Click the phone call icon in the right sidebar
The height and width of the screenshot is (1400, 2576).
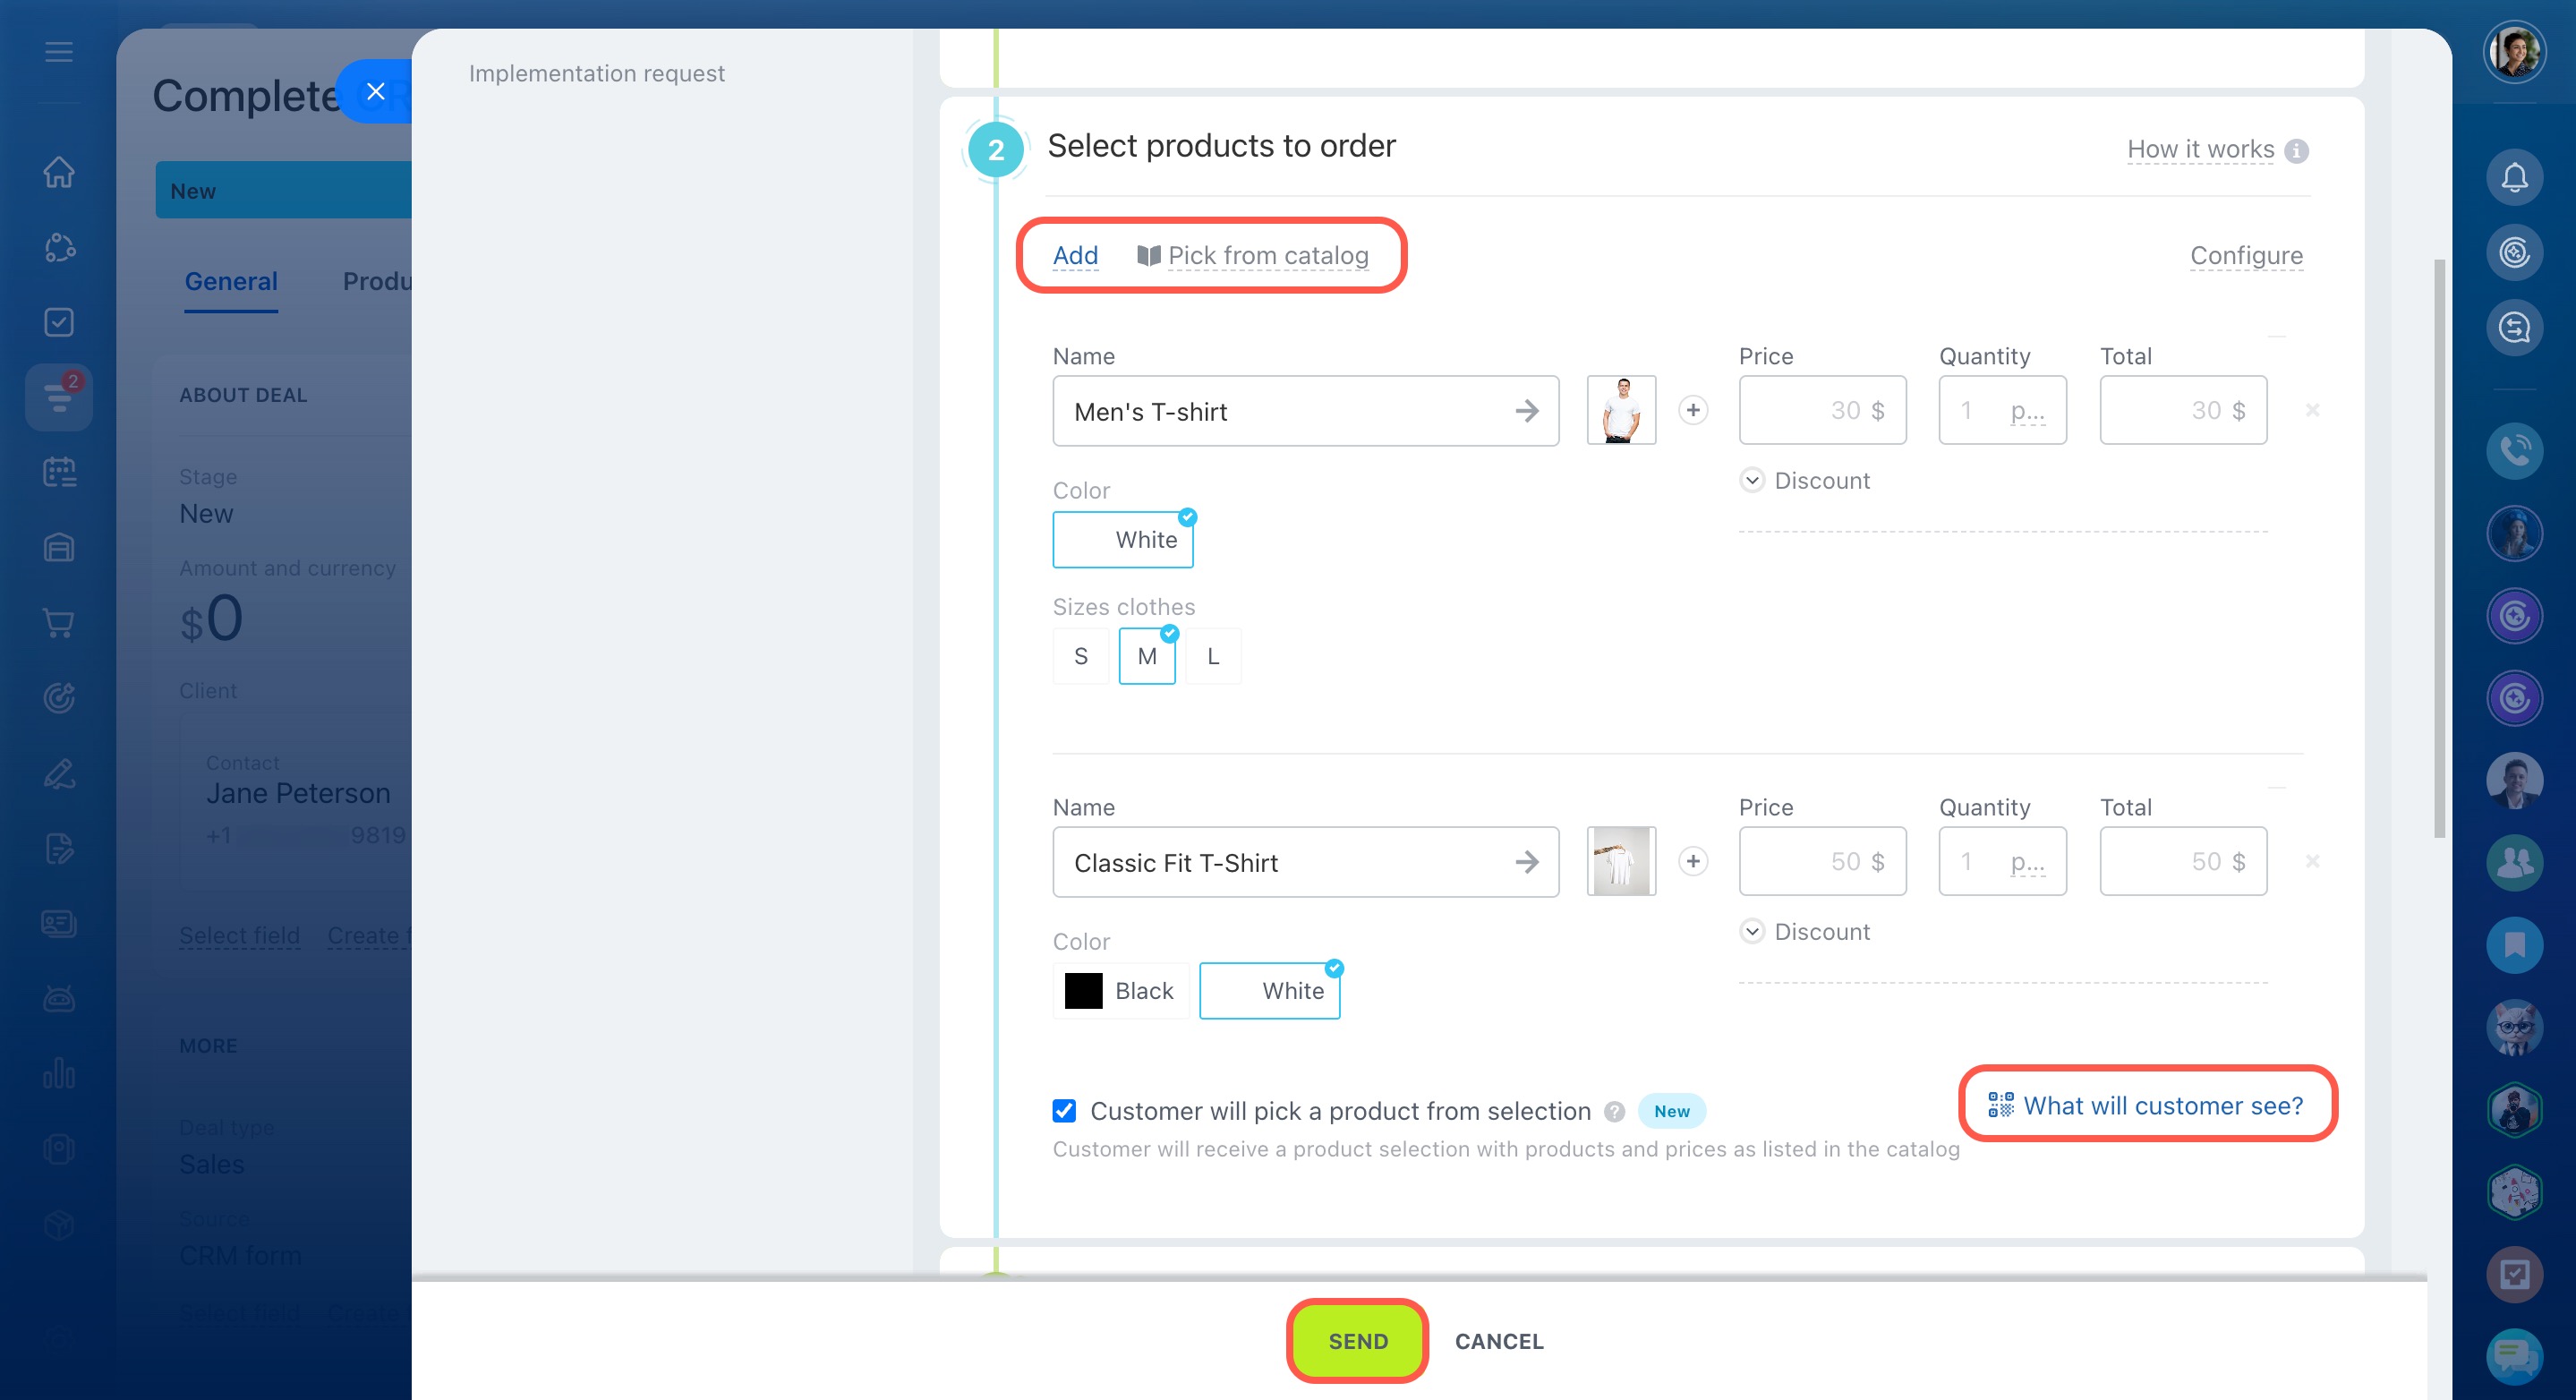pyautogui.click(x=2513, y=451)
